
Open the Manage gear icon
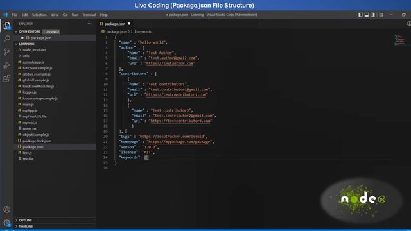click(7, 223)
